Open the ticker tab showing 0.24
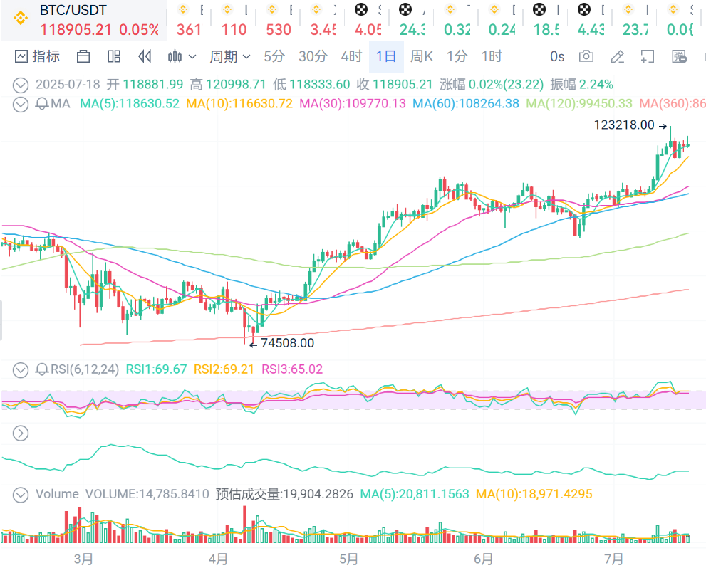The width and height of the screenshot is (706, 573). coord(501,20)
